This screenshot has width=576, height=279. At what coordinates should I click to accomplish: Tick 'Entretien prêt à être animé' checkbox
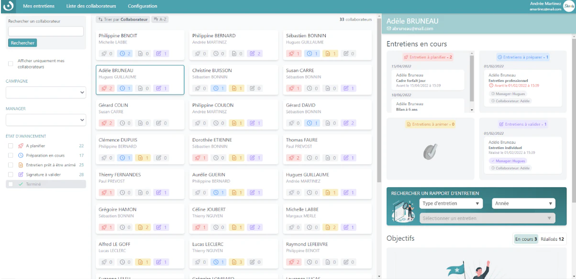11,165
